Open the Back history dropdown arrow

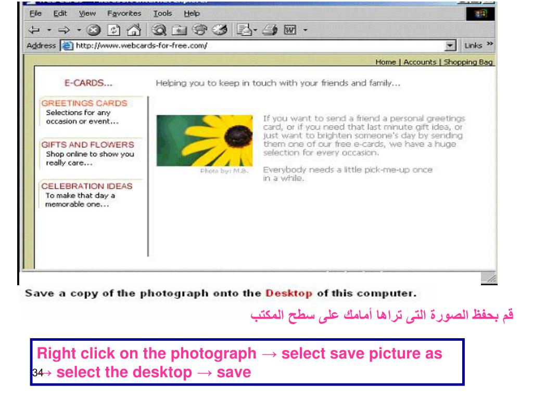click(49, 30)
